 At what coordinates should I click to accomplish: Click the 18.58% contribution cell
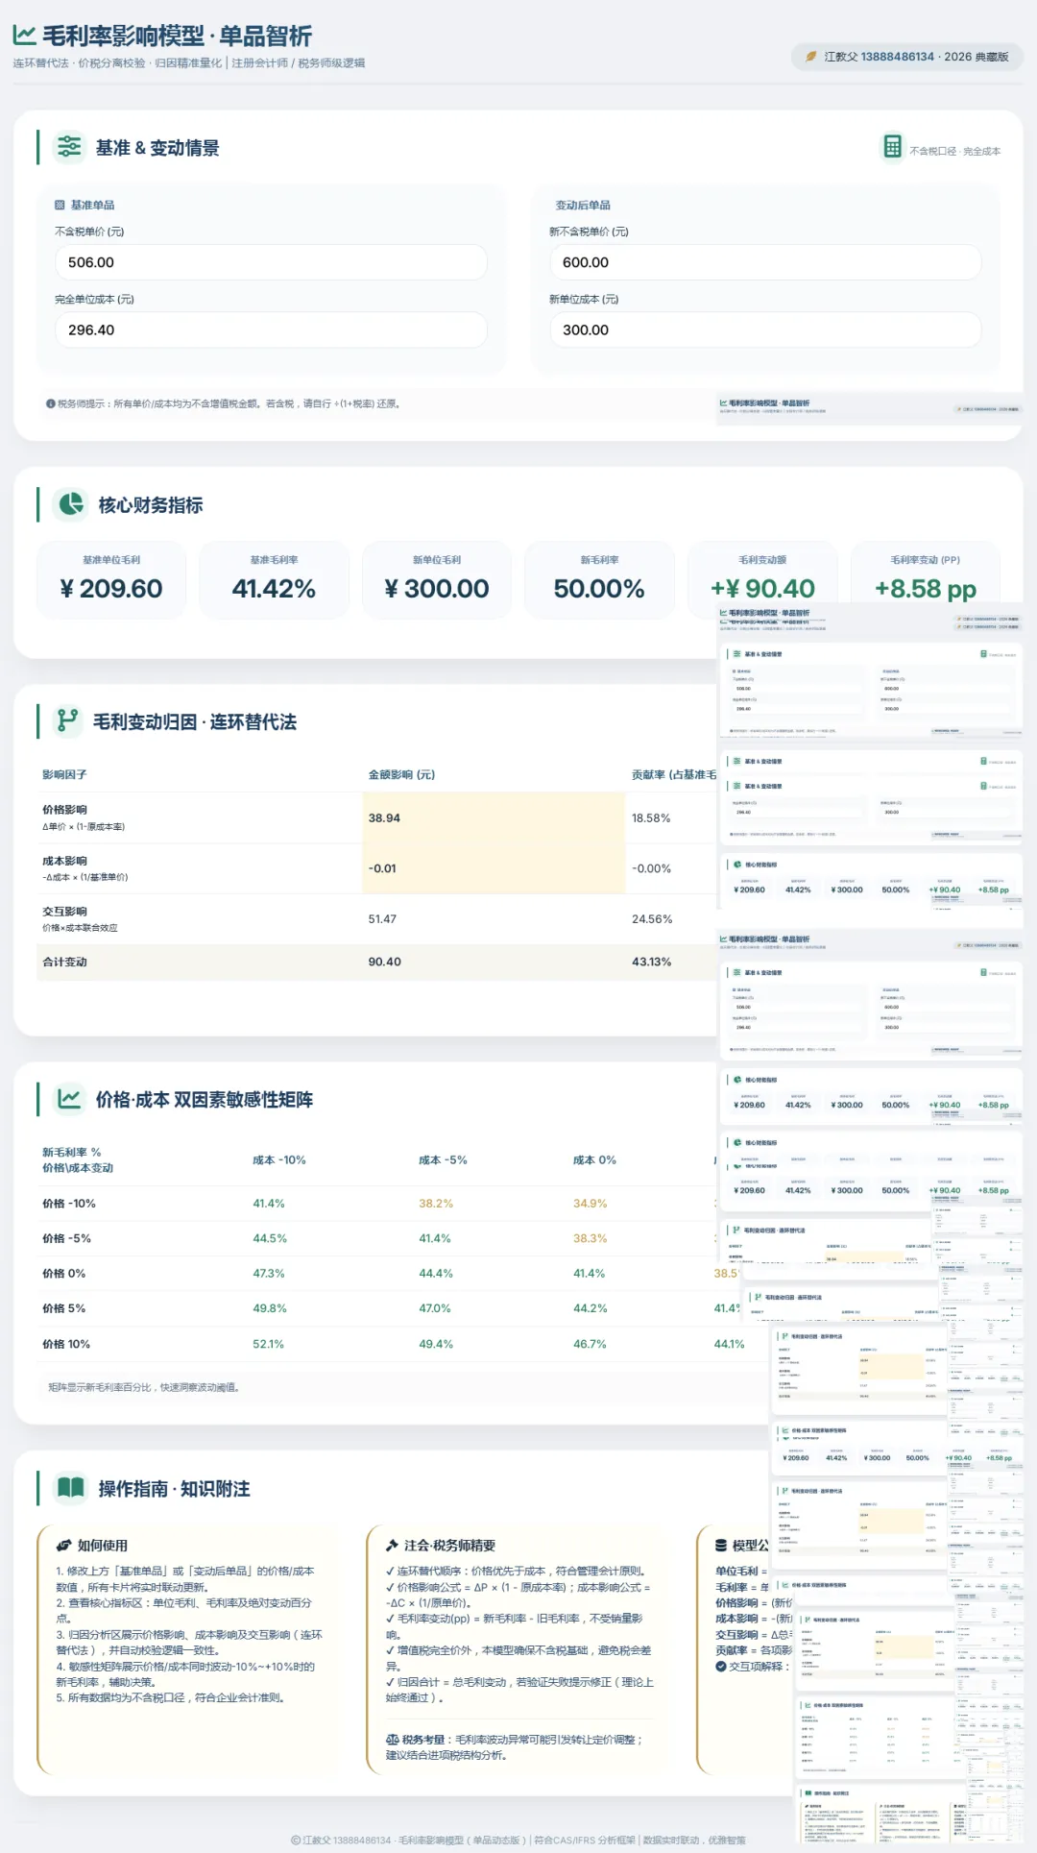click(x=651, y=818)
